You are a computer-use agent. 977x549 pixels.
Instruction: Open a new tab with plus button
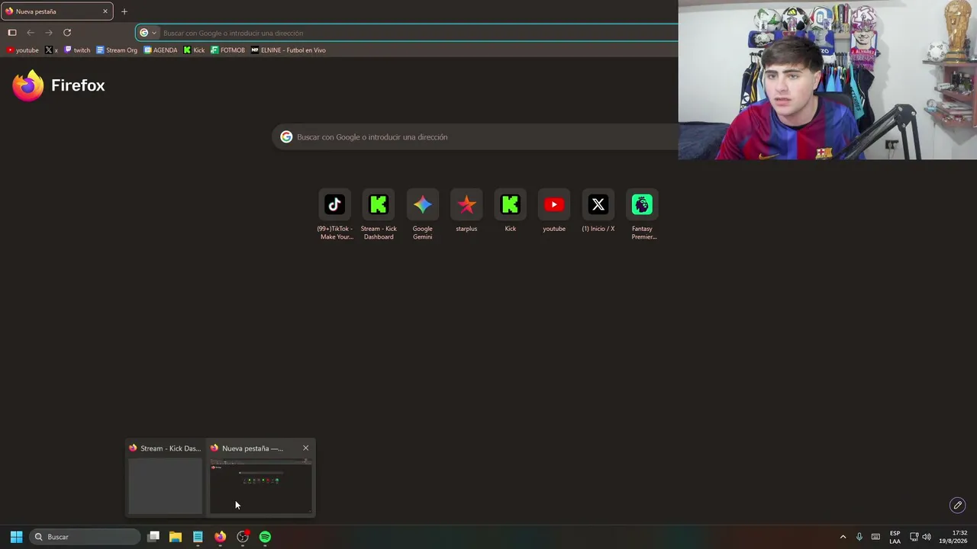click(x=124, y=11)
